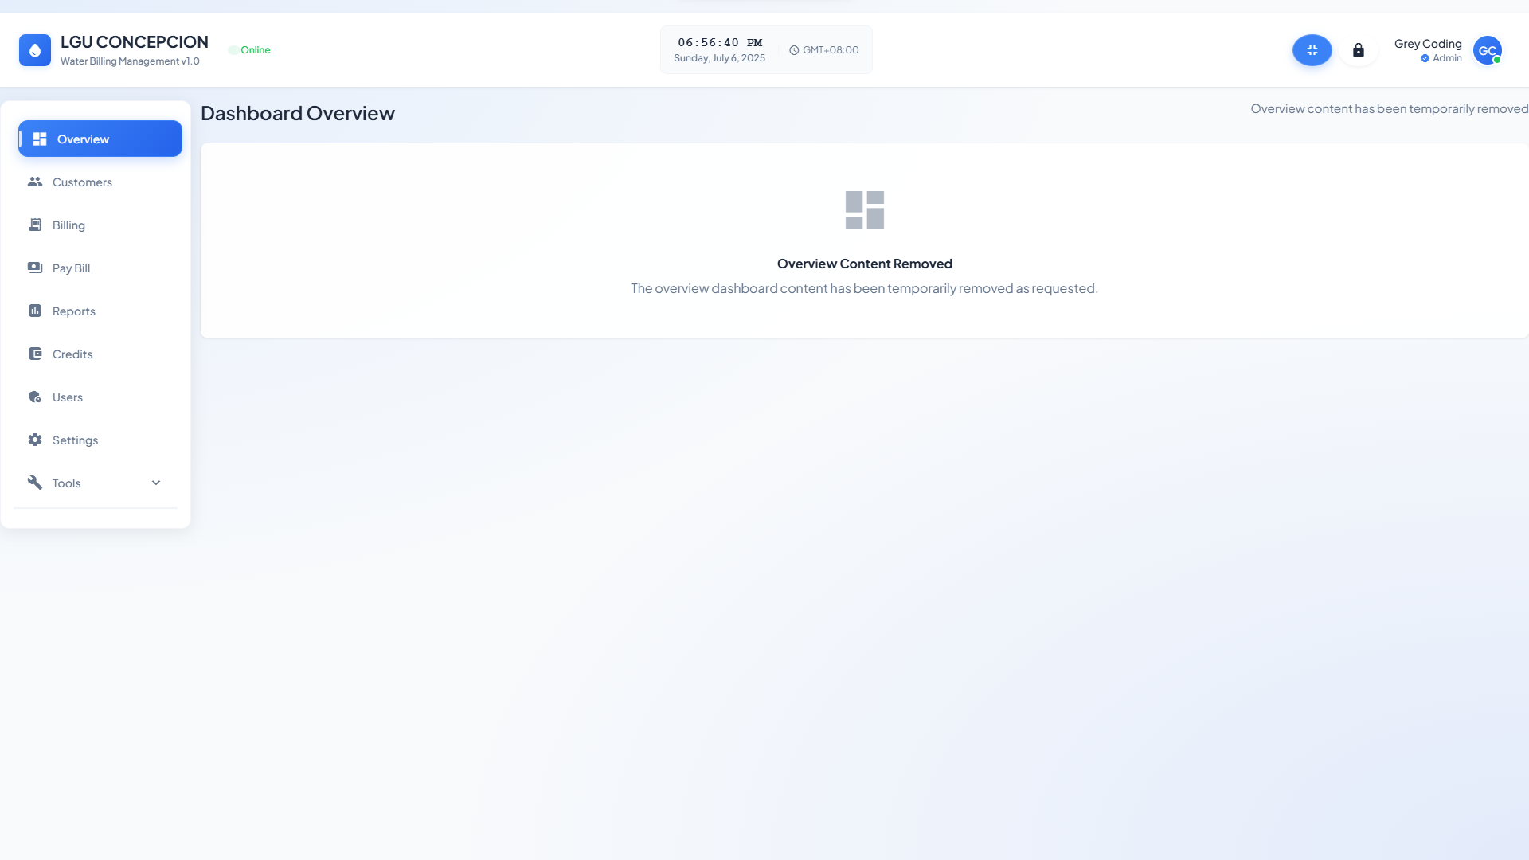Click the Sunday, July 6, 2025 date
The image size is (1529, 860).
point(720,58)
